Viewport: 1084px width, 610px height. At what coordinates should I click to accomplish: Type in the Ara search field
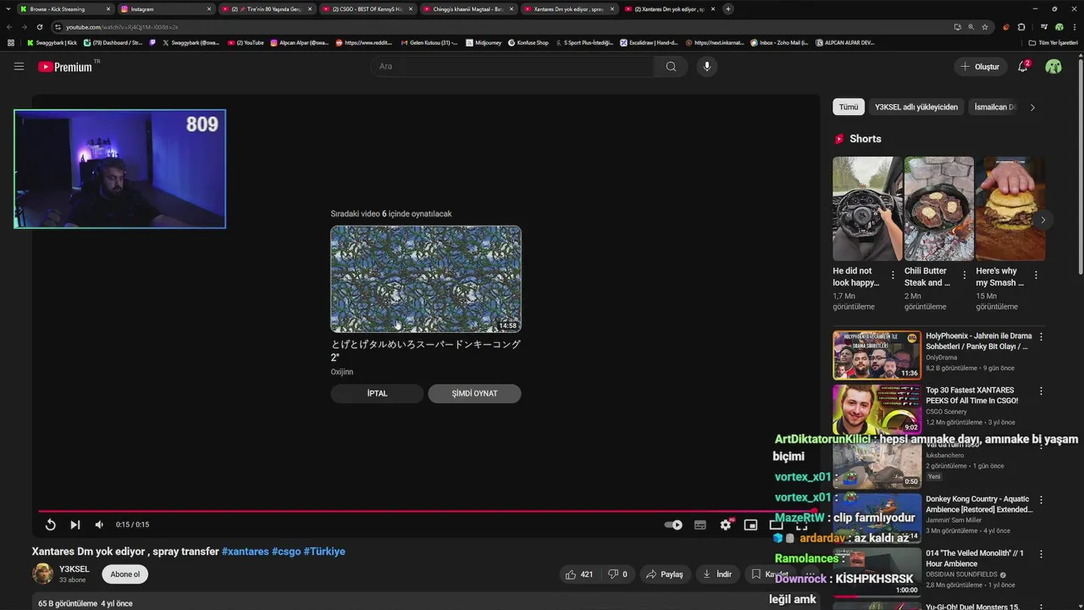512,66
